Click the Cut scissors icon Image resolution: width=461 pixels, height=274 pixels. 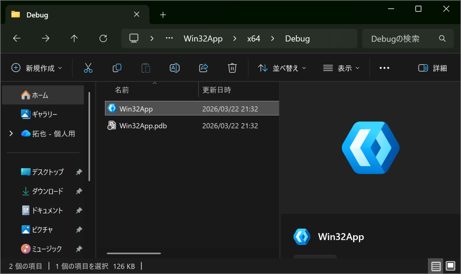88,68
